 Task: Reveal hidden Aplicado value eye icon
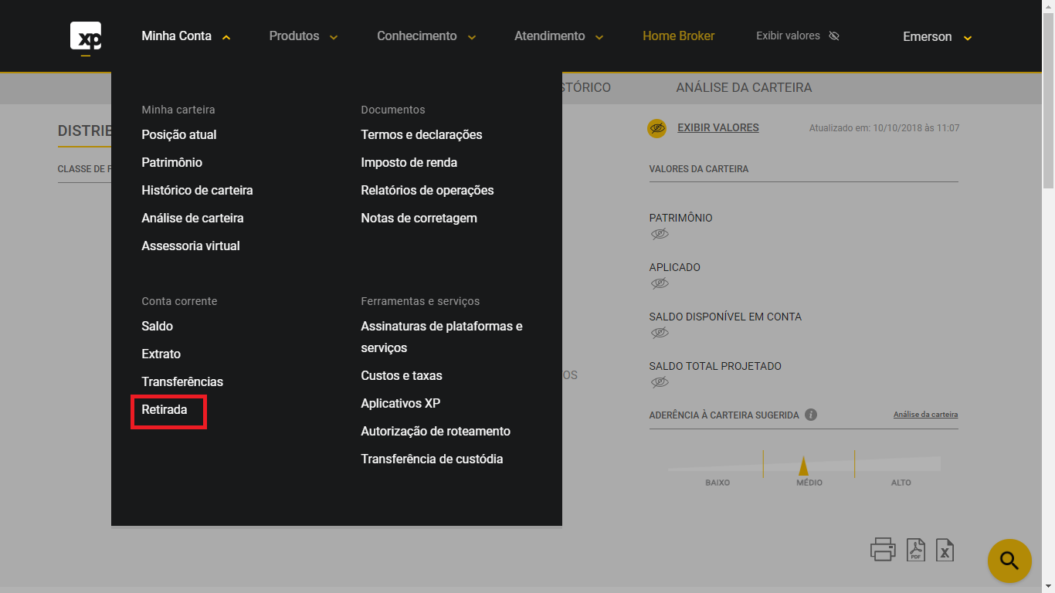659,283
